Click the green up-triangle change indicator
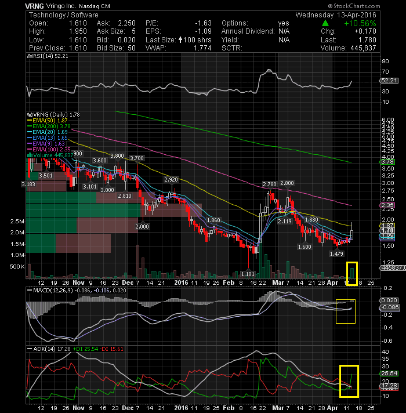 tap(325, 23)
